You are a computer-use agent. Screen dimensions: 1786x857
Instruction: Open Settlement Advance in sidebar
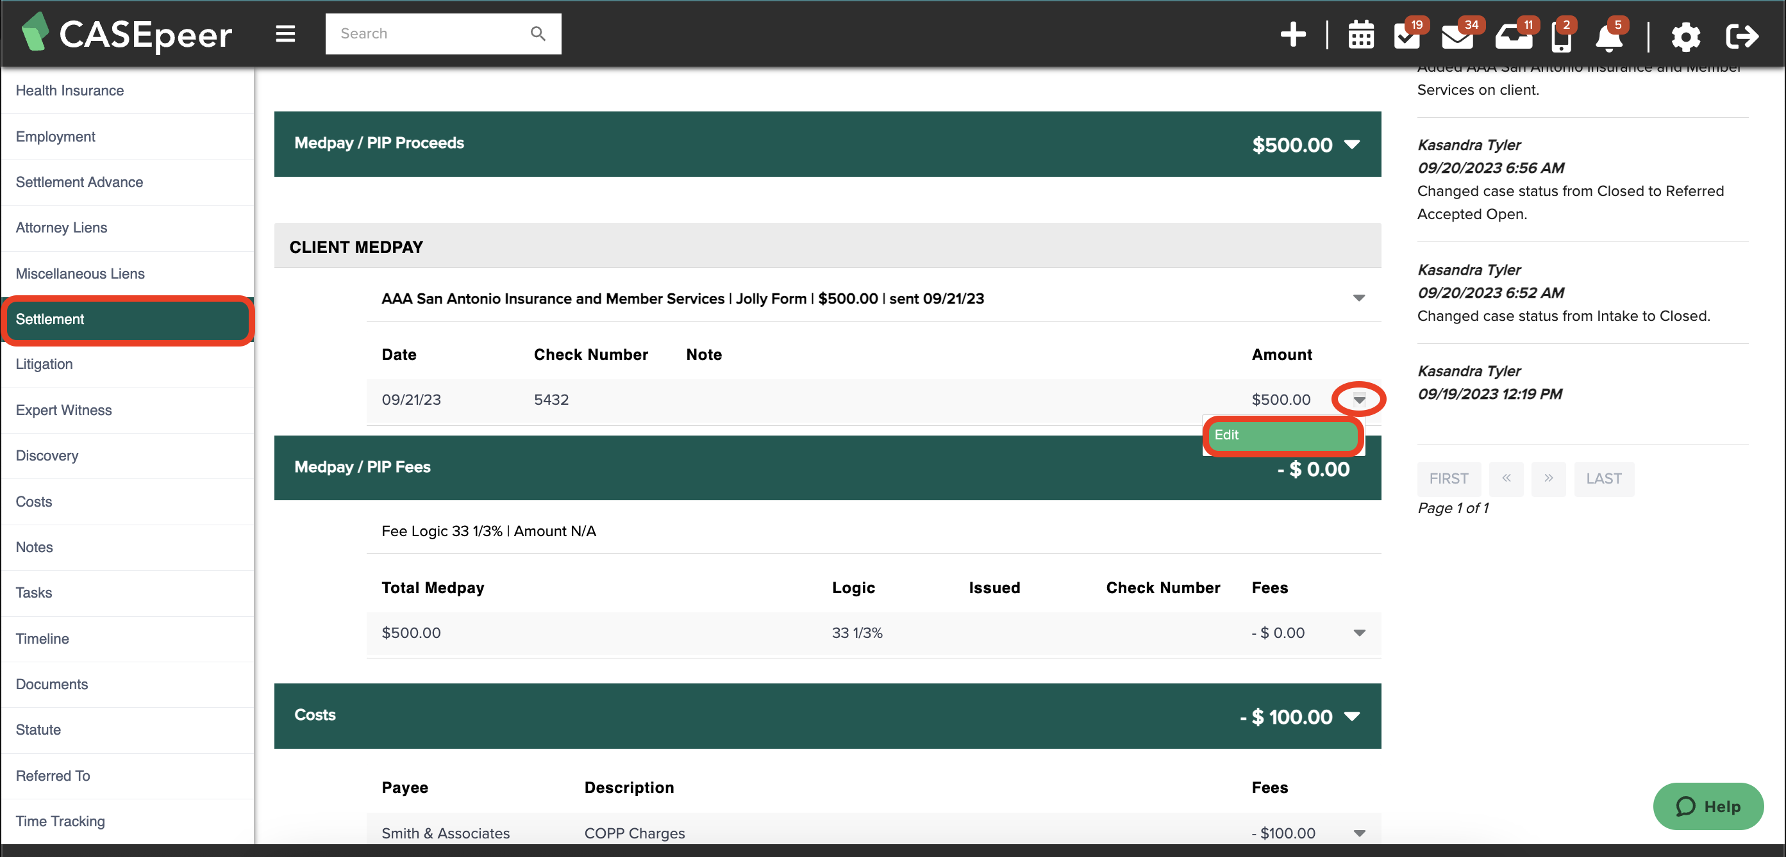pyautogui.click(x=128, y=182)
